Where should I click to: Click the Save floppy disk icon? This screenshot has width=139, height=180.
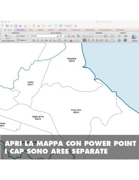(16, 26)
